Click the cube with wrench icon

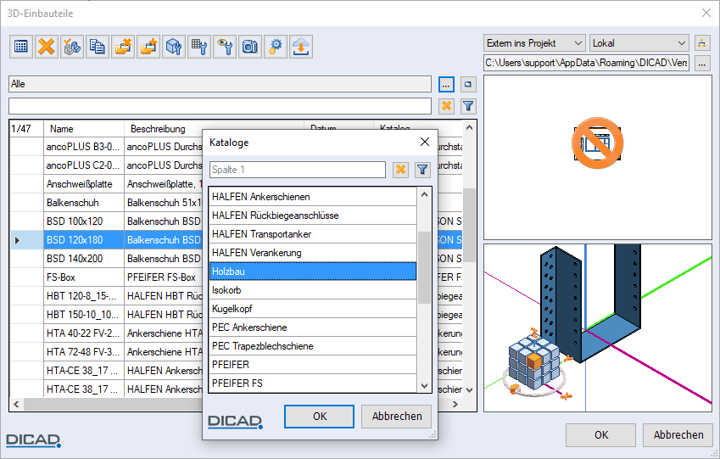(174, 47)
